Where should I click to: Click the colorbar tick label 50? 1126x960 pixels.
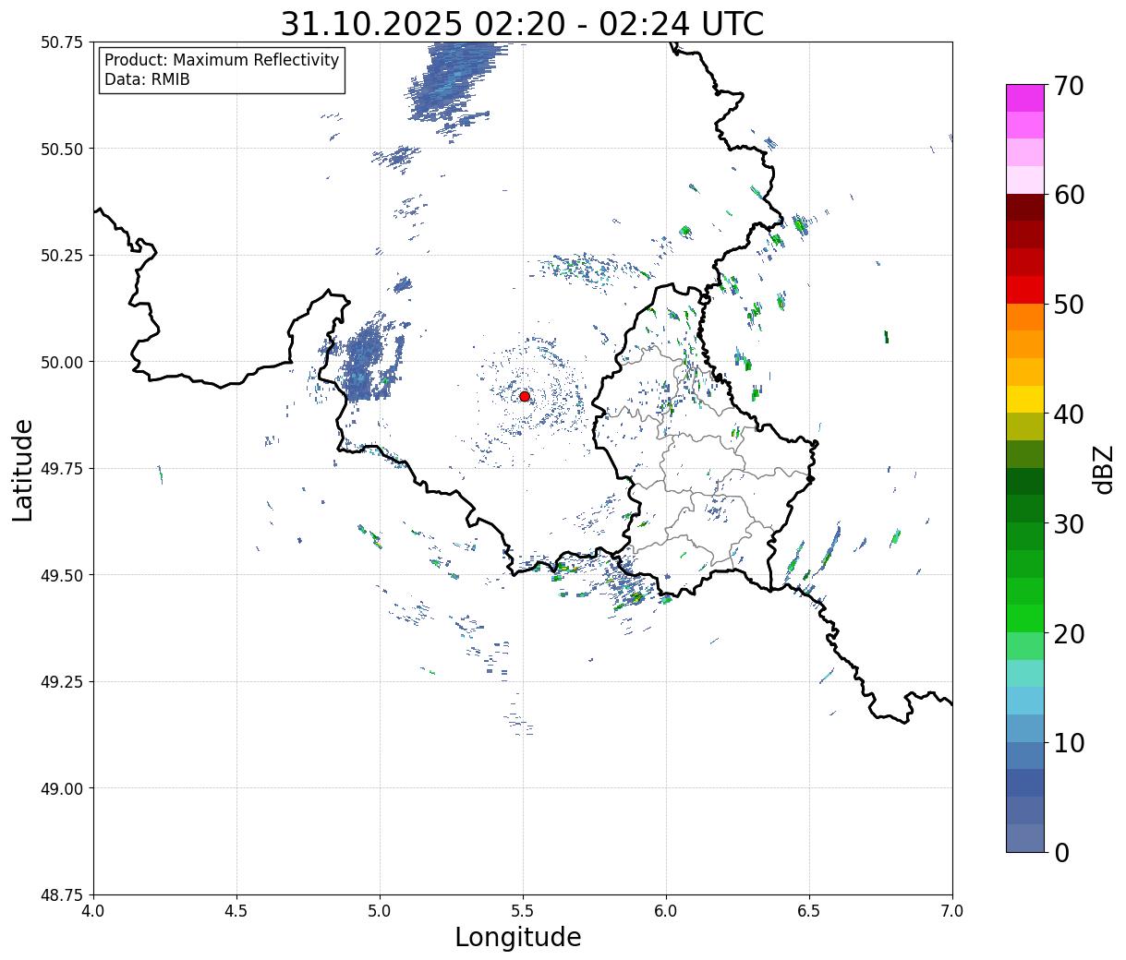point(1069,305)
